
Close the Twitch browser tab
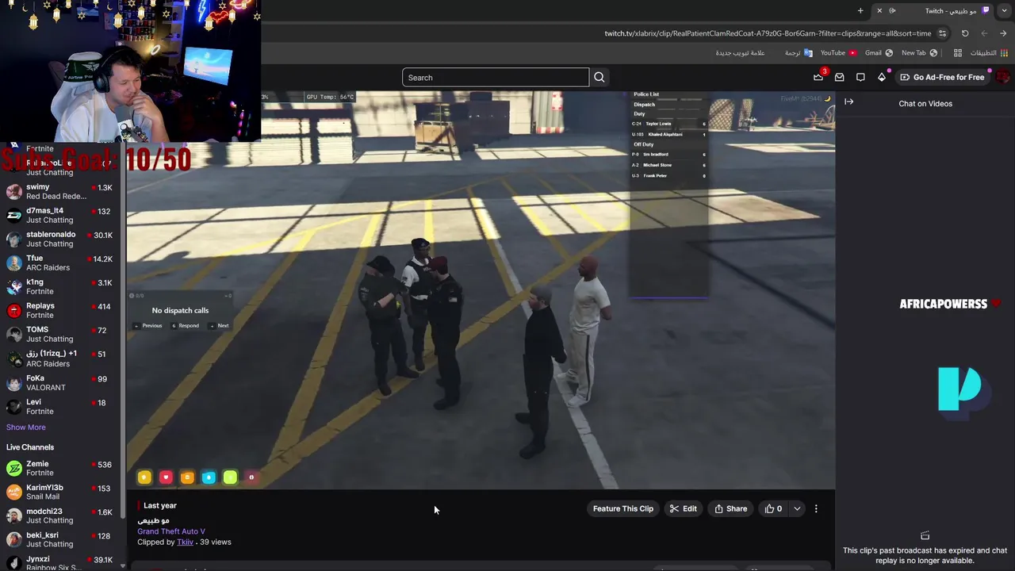(x=879, y=10)
